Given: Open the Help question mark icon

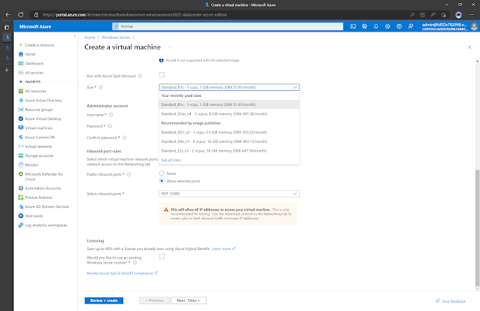Looking at the screenshot, I should (399, 26).
